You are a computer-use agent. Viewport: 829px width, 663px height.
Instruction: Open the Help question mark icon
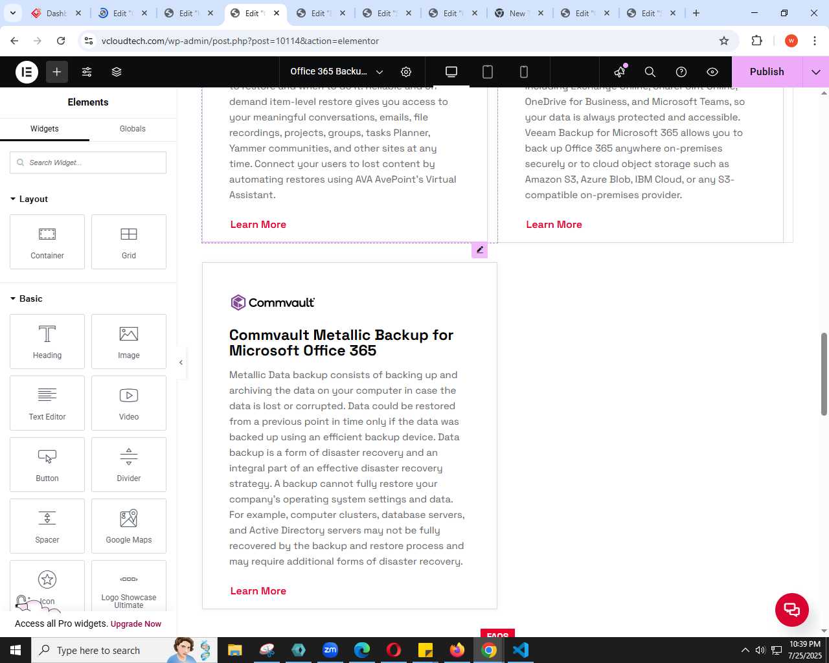coord(681,72)
